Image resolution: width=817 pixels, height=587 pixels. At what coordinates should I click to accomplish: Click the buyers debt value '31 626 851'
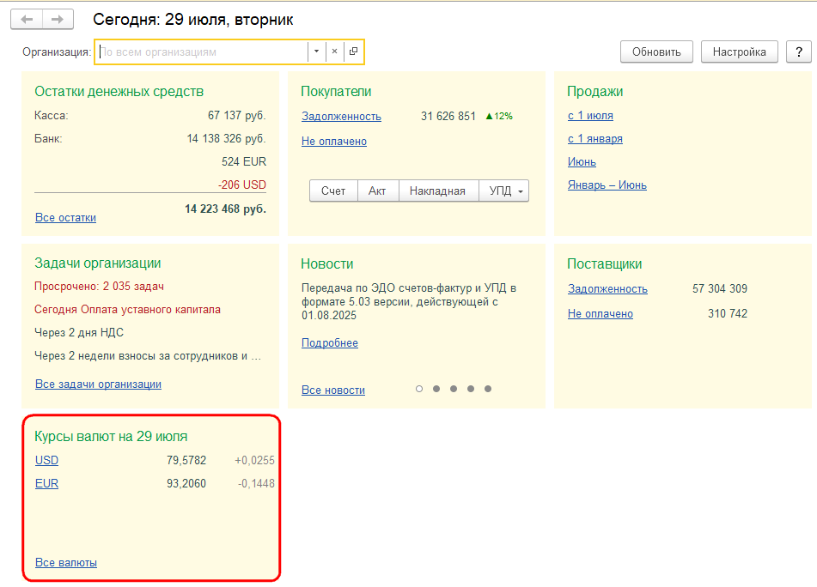(x=448, y=116)
